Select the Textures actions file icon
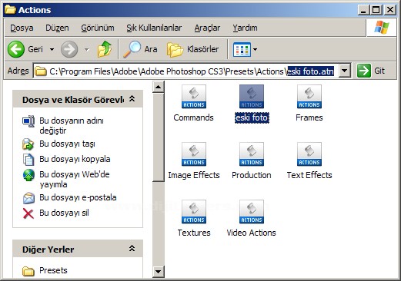Screen dimensions: 401x281 point(194,212)
